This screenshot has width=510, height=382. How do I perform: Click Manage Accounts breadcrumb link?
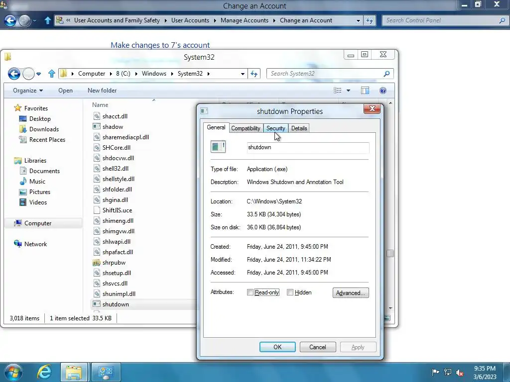245,20
